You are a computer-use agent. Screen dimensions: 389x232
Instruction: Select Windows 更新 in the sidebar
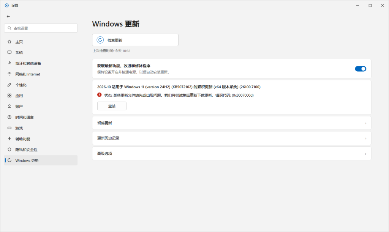(41, 160)
